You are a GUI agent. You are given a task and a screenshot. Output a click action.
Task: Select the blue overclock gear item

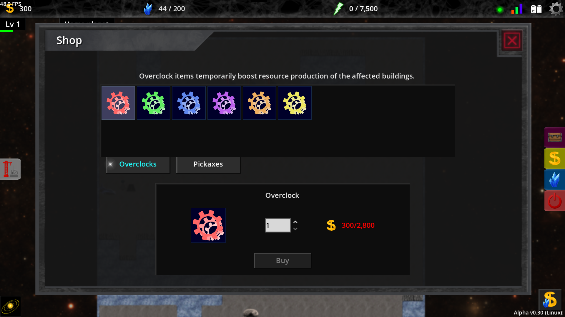click(189, 103)
